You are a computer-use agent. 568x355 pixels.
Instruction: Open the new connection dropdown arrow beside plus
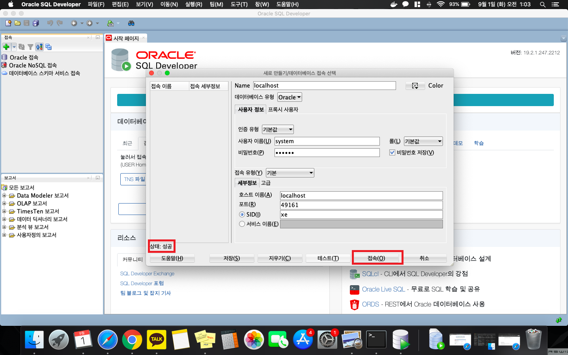pyautogui.click(x=14, y=47)
